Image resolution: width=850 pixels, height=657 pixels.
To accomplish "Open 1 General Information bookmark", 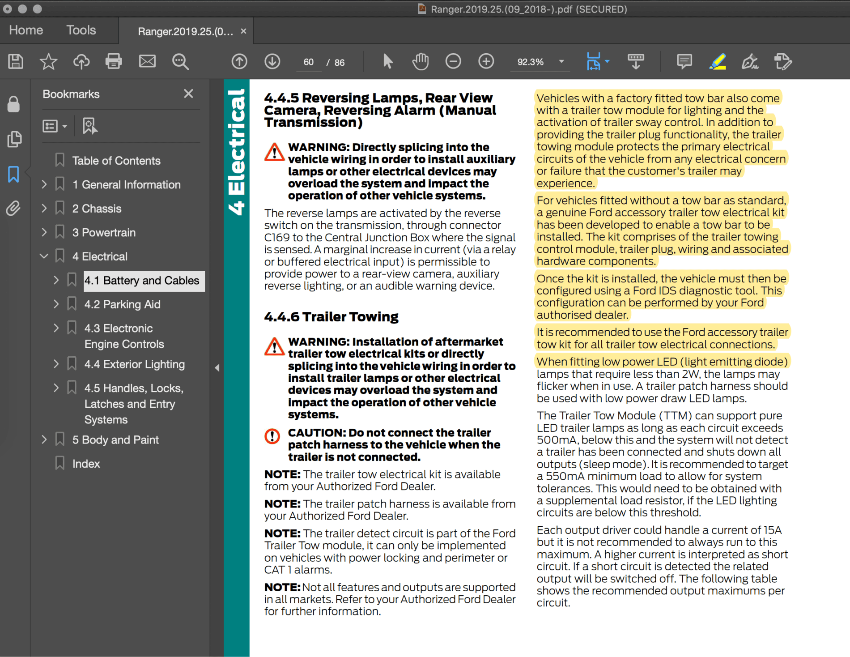I will [127, 184].
